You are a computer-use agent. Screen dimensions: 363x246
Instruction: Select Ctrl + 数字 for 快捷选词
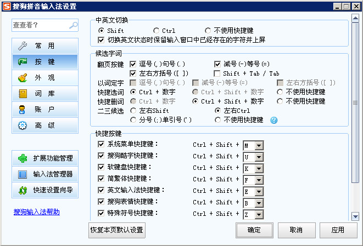click(x=133, y=92)
